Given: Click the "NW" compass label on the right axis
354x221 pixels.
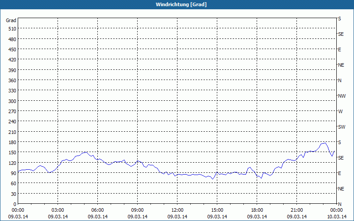Looking at the screenshot, I should [x=342, y=96].
